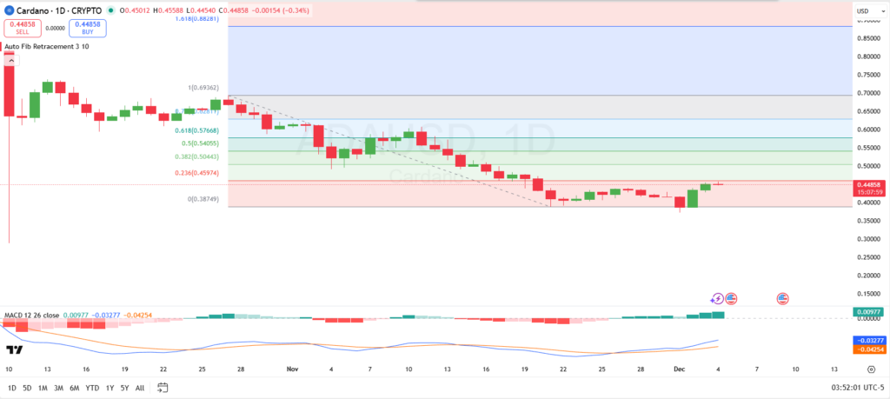Click the green market status dot
Screen dimensions: 890x399
coord(112,10)
